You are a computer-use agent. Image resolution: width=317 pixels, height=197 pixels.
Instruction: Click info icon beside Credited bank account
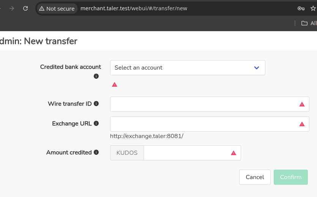pos(96,76)
